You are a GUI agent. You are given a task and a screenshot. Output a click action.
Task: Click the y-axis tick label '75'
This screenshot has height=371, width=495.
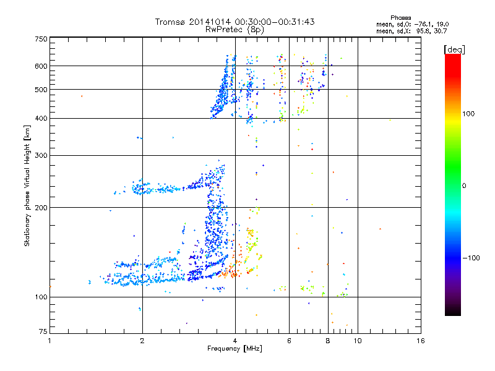(x=43, y=331)
